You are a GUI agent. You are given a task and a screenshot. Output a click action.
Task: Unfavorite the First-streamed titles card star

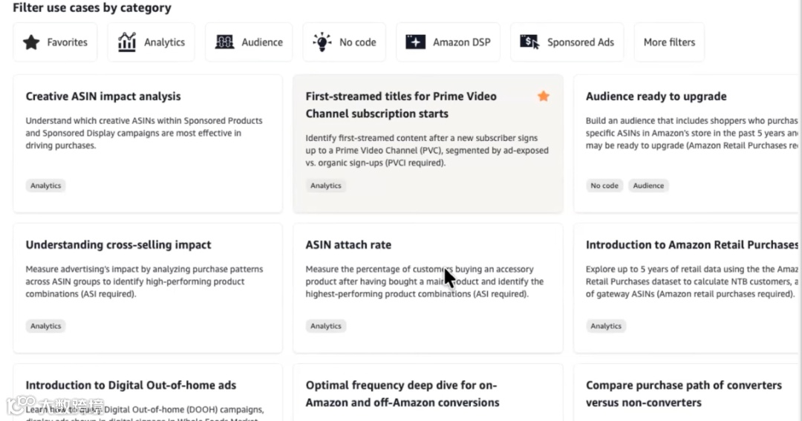point(544,96)
